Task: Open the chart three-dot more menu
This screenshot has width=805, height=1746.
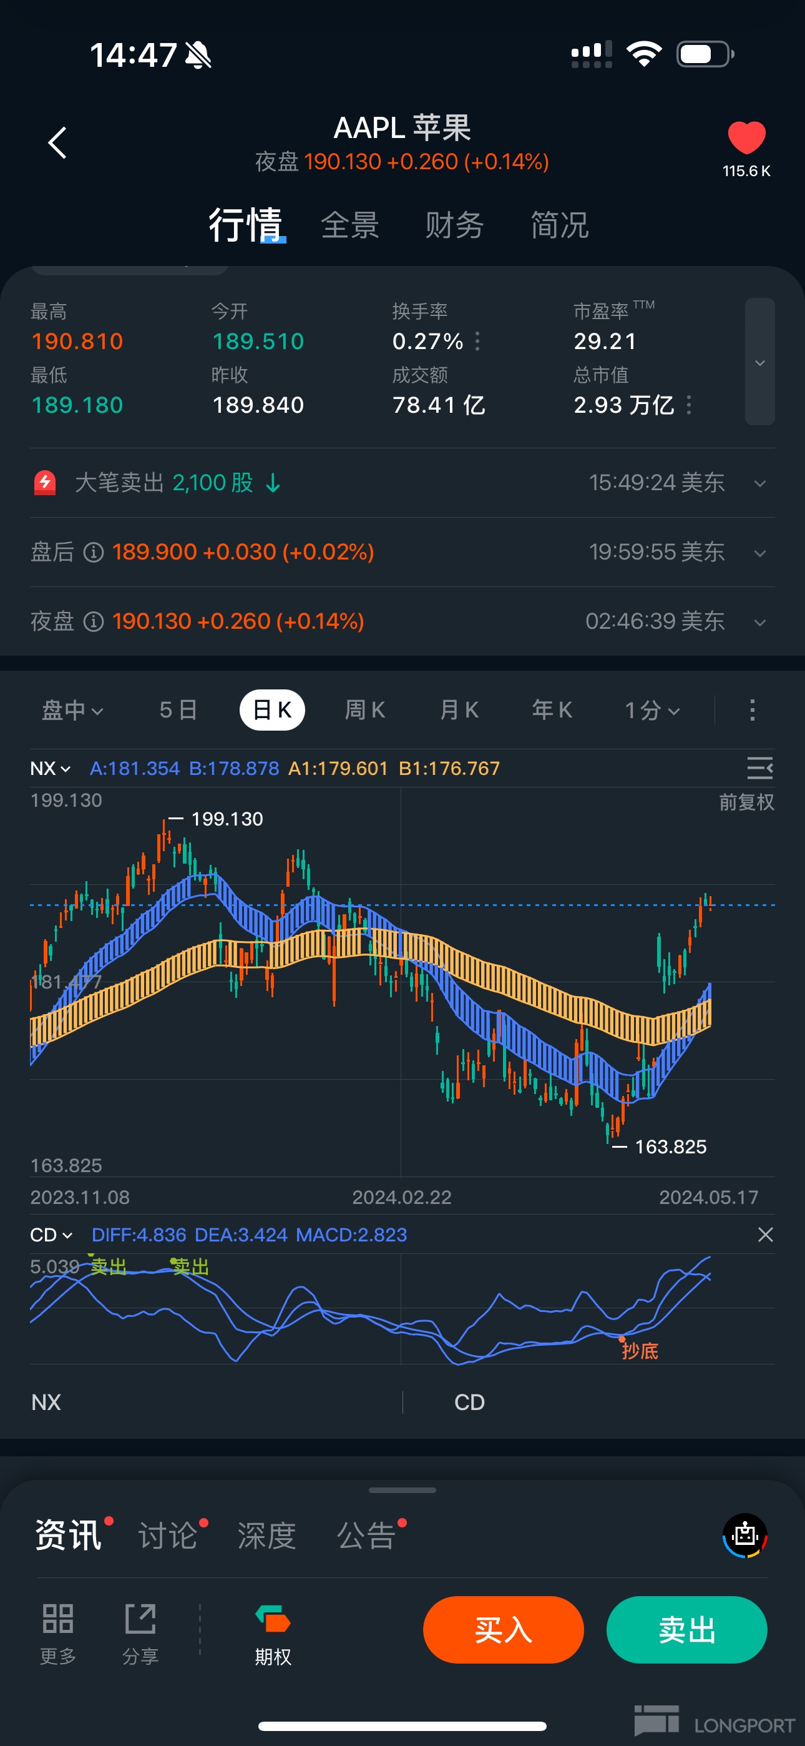Action: click(x=752, y=711)
